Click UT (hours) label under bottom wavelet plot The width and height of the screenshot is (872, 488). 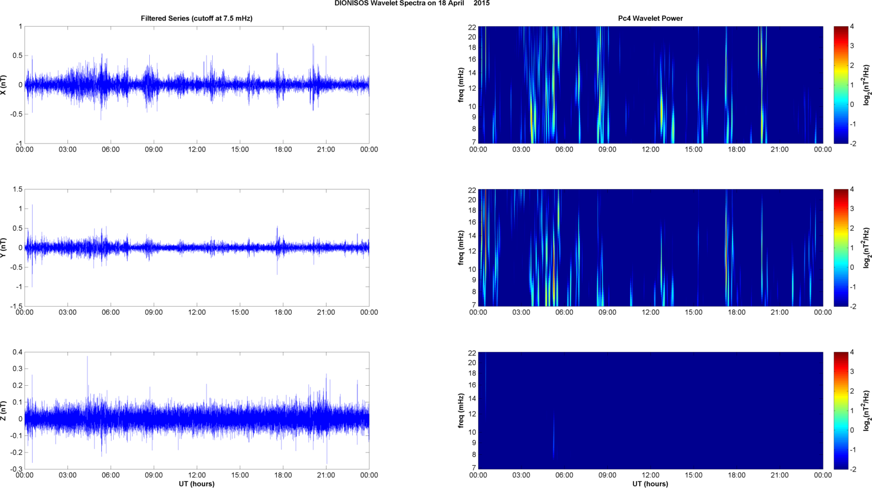pyautogui.click(x=650, y=484)
